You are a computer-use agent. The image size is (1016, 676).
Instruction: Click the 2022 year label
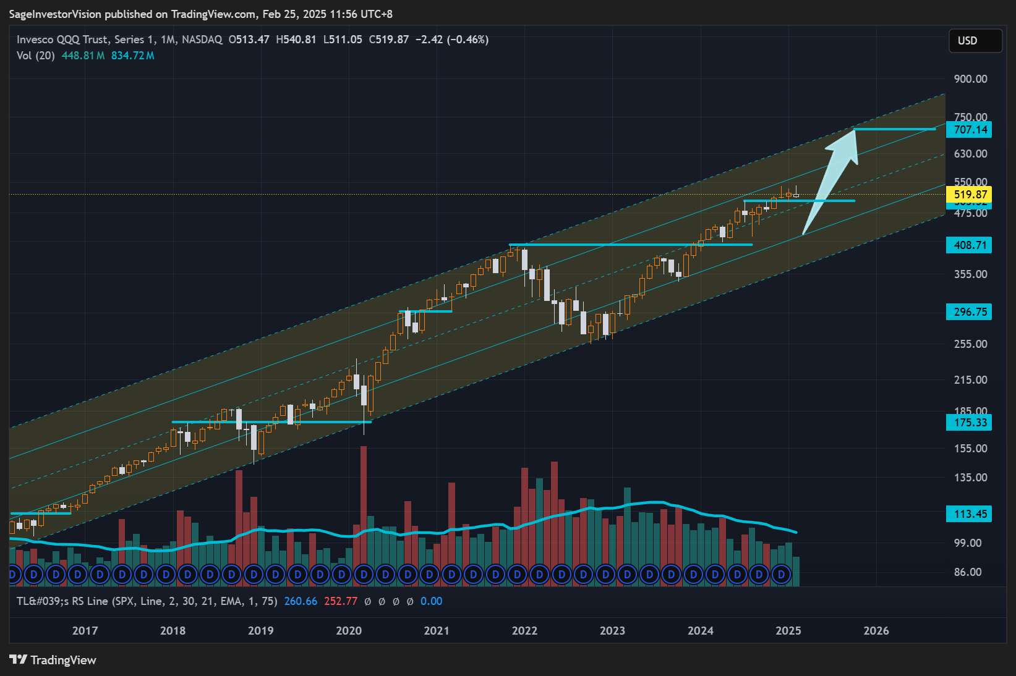pyautogui.click(x=524, y=631)
